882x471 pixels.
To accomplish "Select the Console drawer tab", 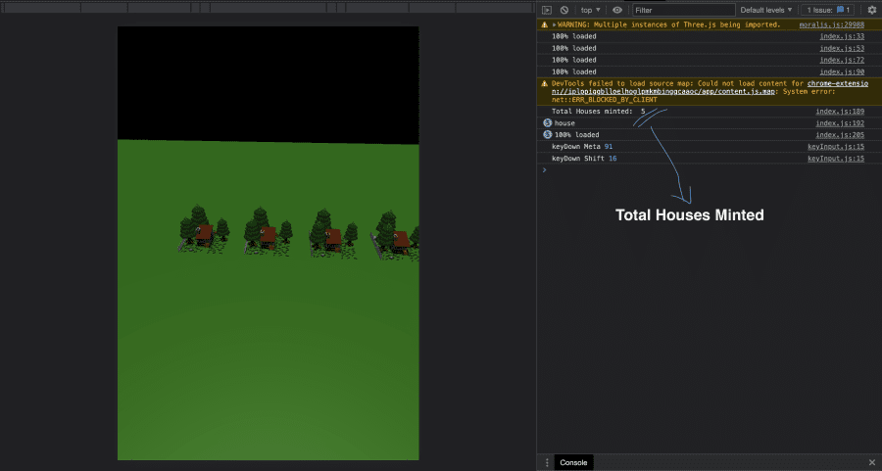I will [x=573, y=462].
